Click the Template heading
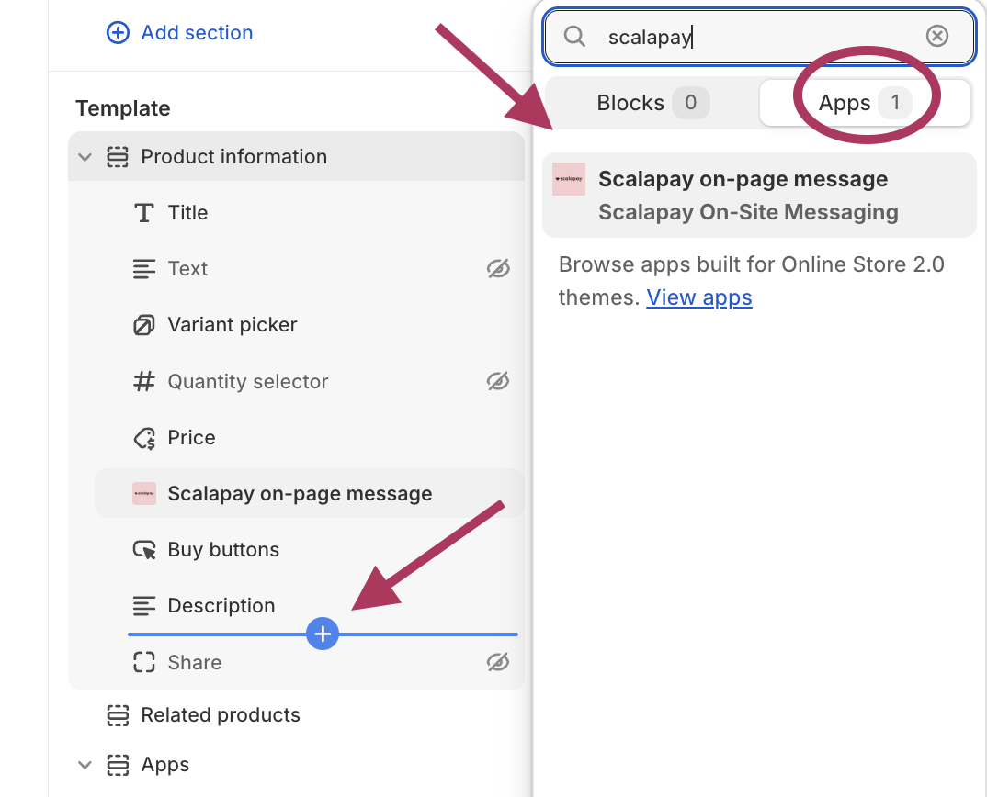 coord(123,108)
